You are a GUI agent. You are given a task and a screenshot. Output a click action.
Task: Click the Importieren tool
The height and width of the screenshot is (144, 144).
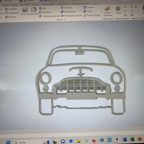12,13
